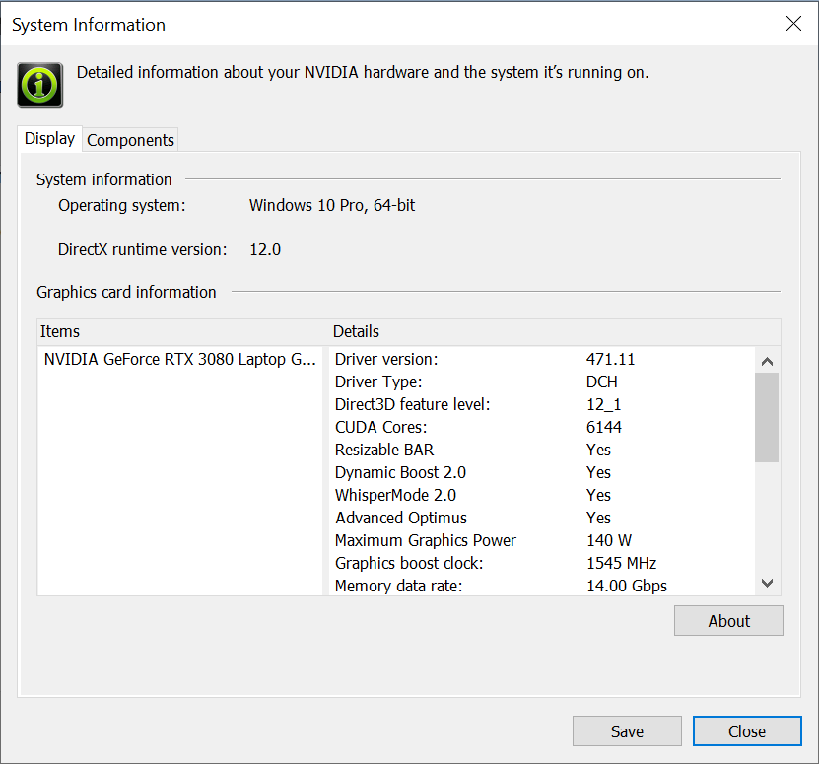Click the details list scroll up arrow
The image size is (819, 764).
(x=767, y=361)
